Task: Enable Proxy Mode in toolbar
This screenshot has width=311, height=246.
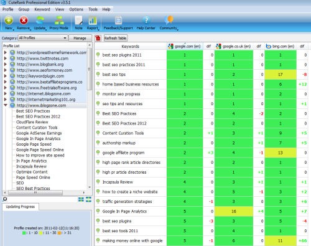Action: [59, 23]
